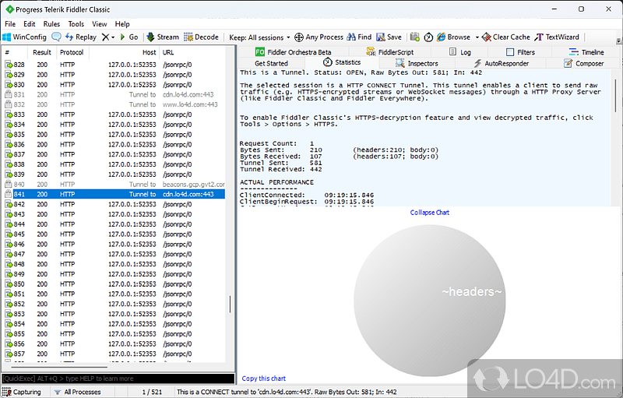This screenshot has width=623, height=398.
Task: Select session 857 row
Action: [114, 354]
